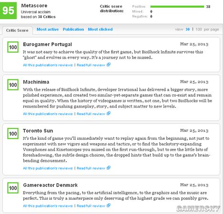
Task: Click the 100 score box for Eurogamer Portugal
Action: [x=13, y=47]
